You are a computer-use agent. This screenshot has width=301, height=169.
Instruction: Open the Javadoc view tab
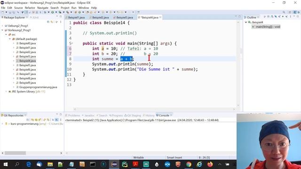click(88, 115)
